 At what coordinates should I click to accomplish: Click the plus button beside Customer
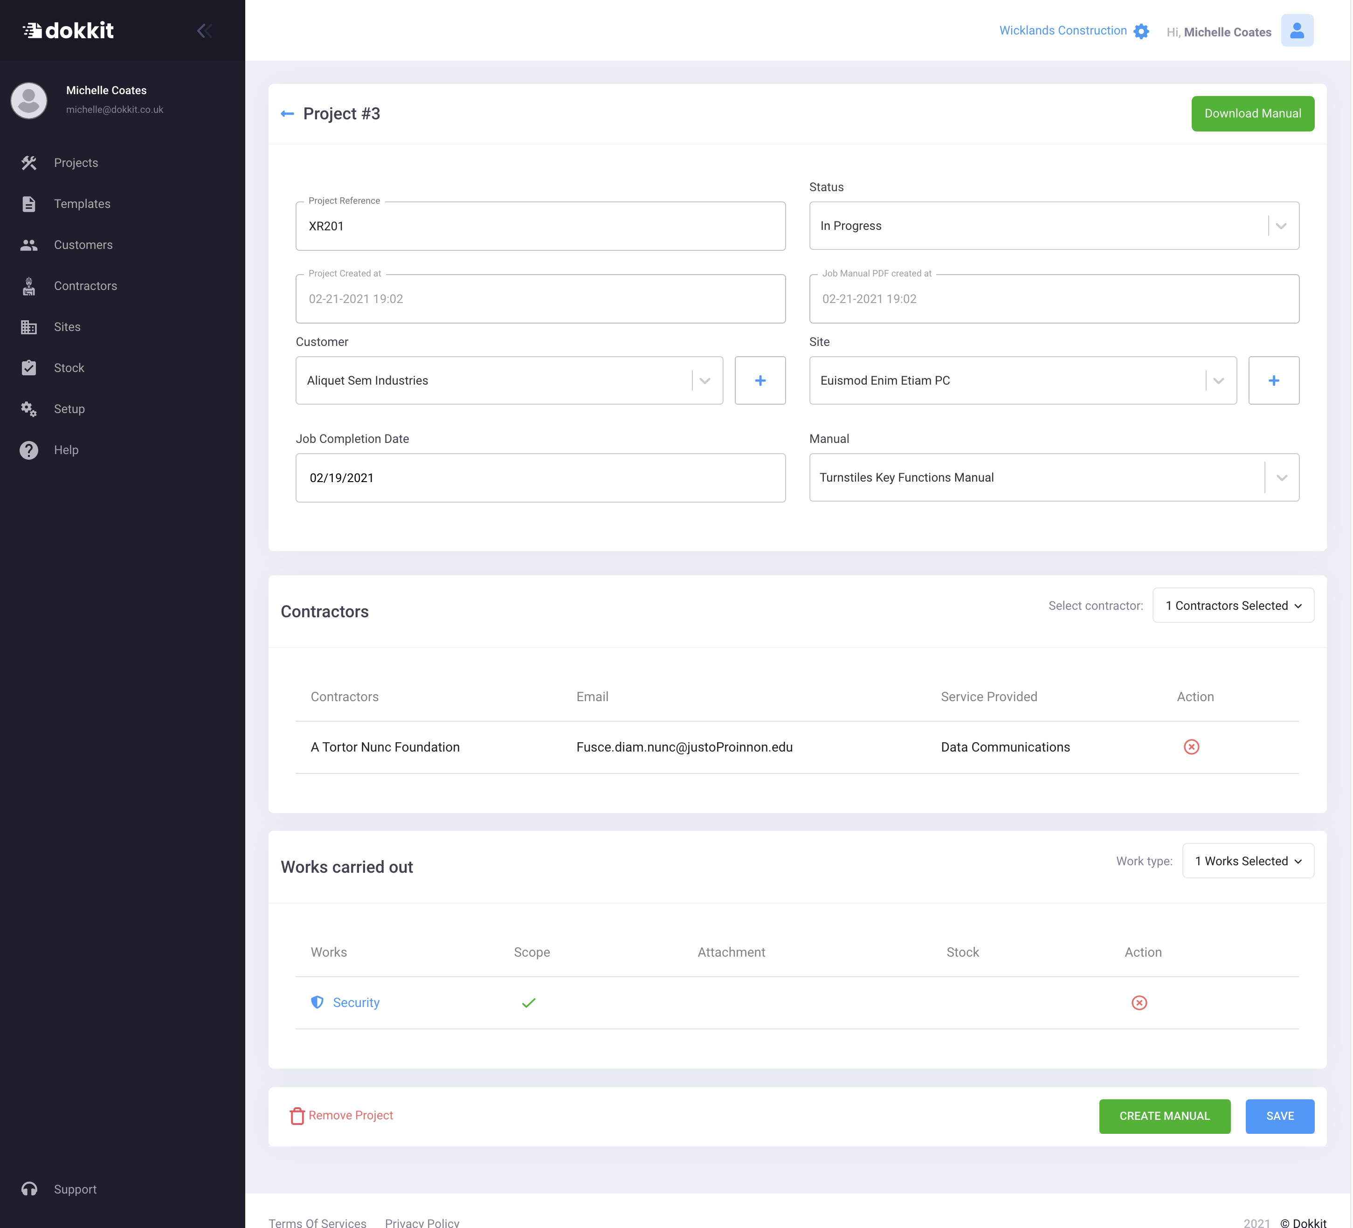click(759, 380)
